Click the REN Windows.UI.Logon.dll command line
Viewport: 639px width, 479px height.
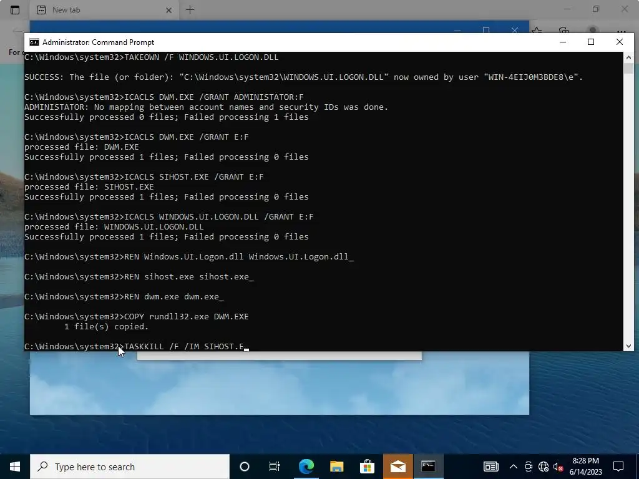pyautogui.click(x=188, y=256)
